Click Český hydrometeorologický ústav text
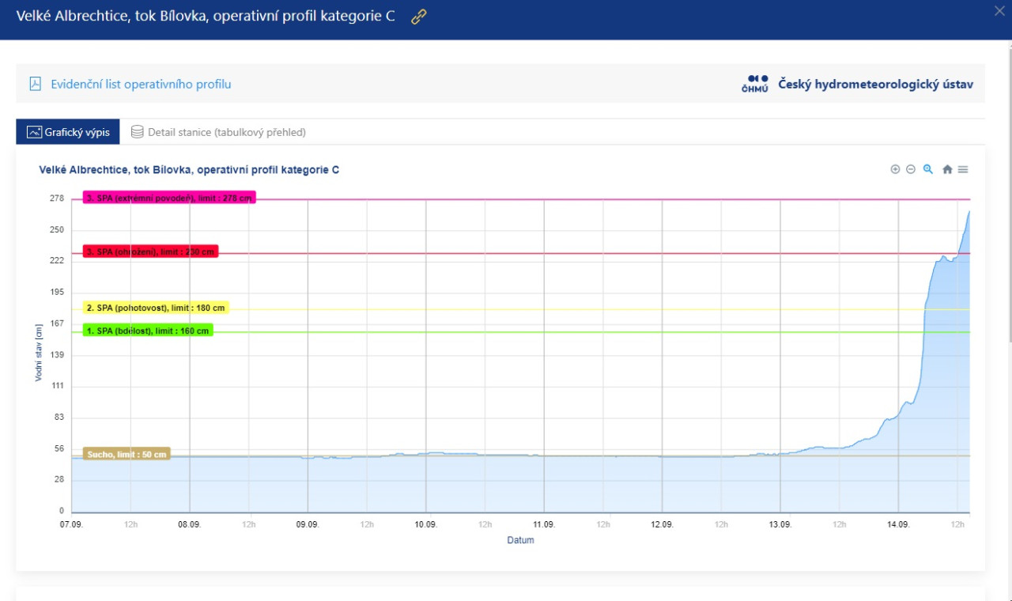 [875, 84]
